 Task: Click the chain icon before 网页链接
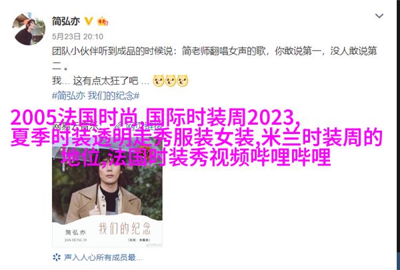coord(119,125)
